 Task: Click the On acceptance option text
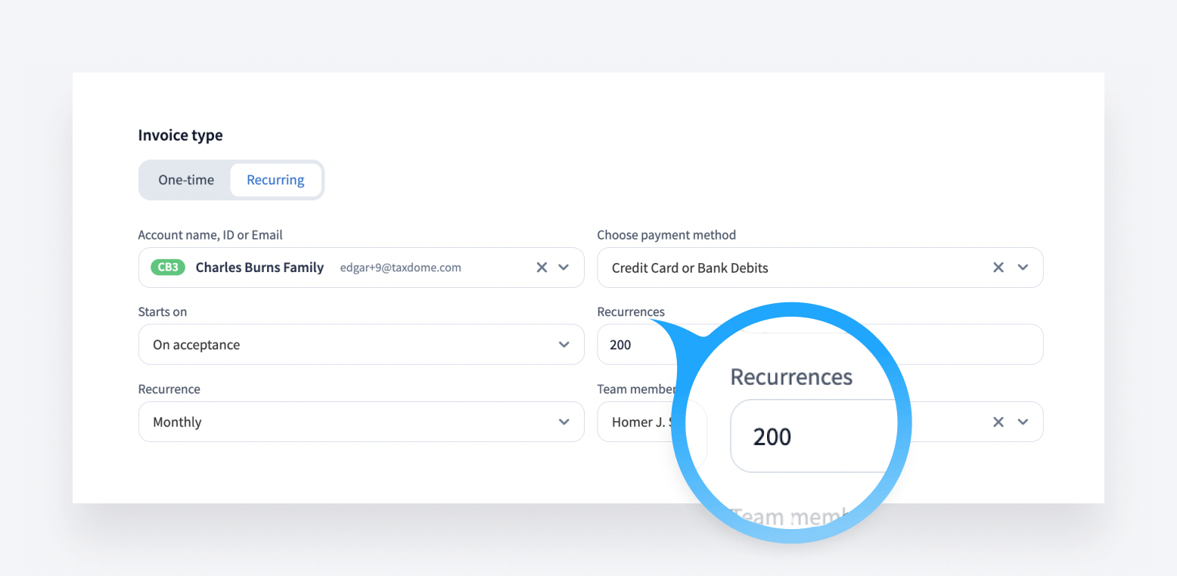(196, 345)
